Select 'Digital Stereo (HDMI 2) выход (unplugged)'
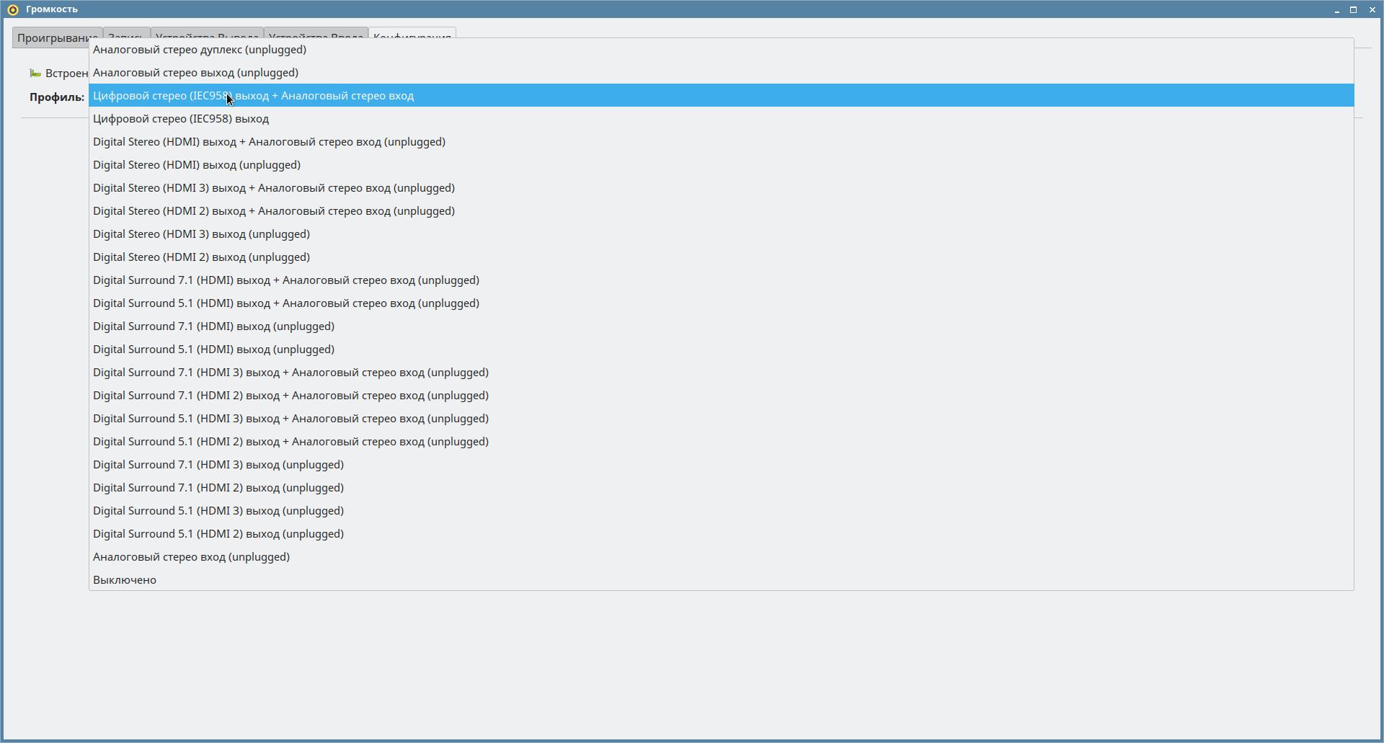Screen dimensions: 1384x743 721,257
